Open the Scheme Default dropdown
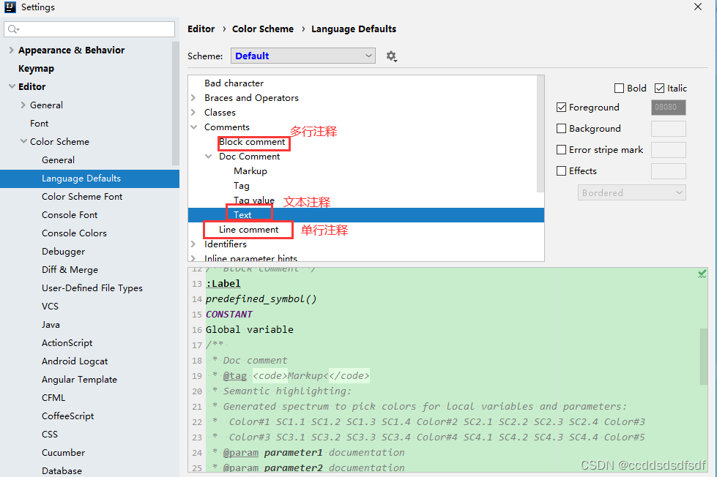This screenshot has width=717, height=477. tap(303, 56)
